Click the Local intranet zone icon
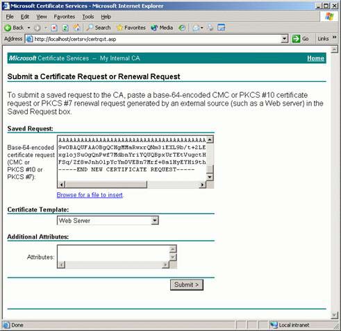341x331 pixels. (274, 325)
